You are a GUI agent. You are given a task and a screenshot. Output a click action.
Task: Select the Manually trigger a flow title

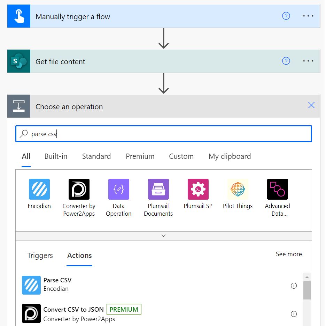pos(73,17)
